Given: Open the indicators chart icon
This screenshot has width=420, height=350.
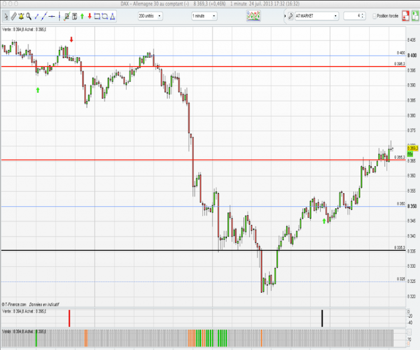Looking at the screenshot, I should pyautogui.click(x=253, y=16).
